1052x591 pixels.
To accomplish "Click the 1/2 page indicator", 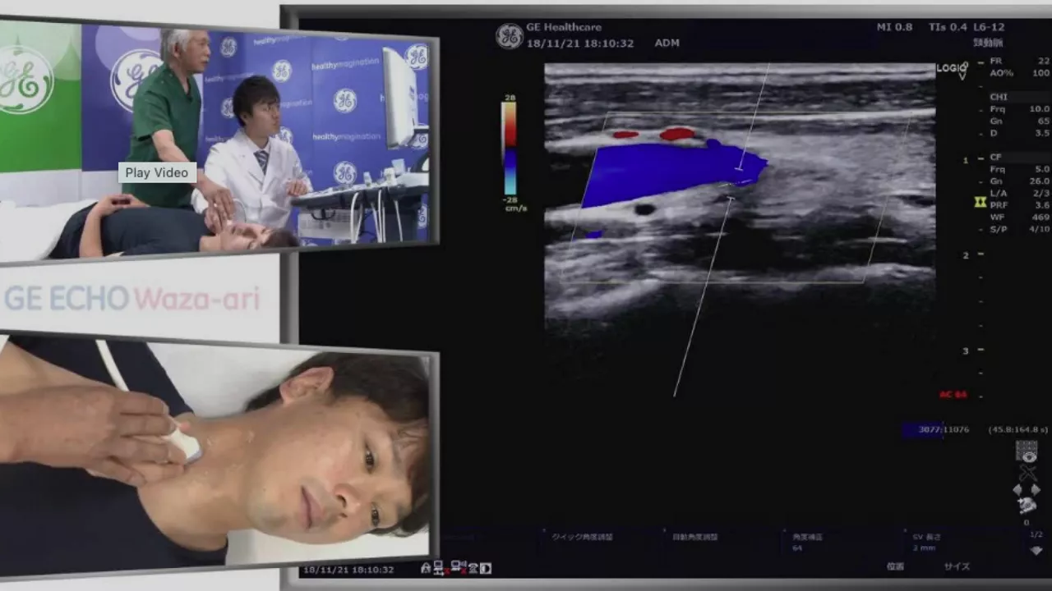I will (1036, 534).
